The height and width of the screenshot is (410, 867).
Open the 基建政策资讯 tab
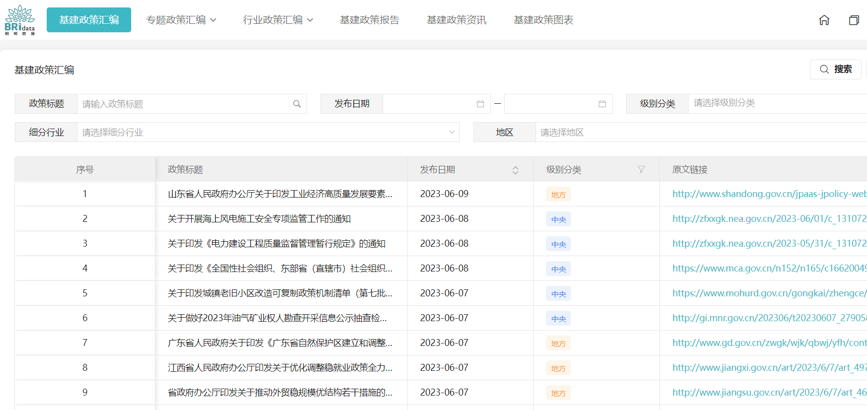pyautogui.click(x=457, y=20)
